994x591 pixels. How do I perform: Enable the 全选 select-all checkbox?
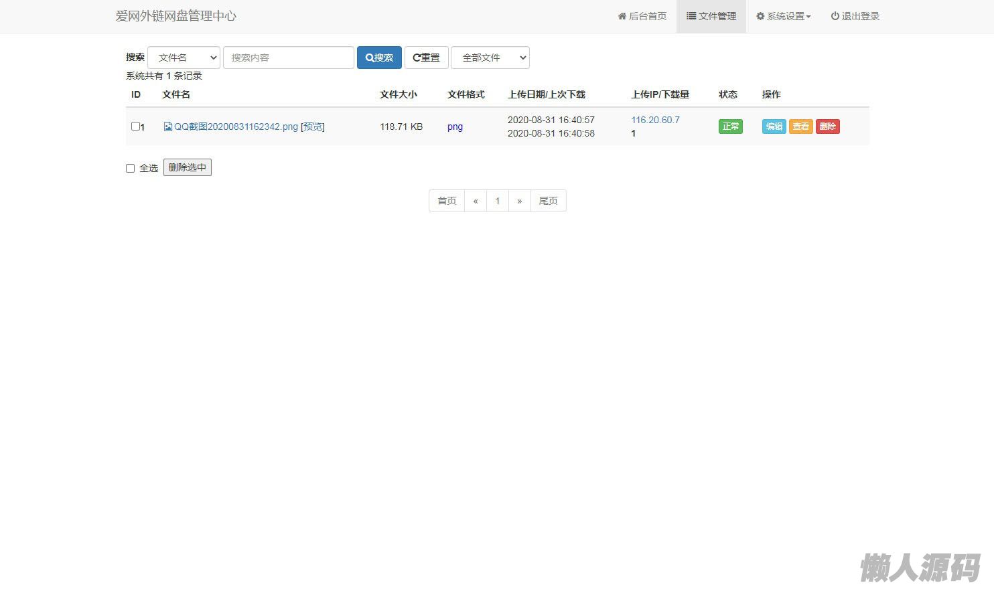click(x=131, y=168)
